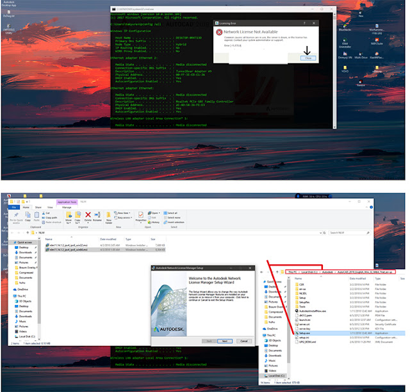Sort by the Size column in NLM window
This screenshot has height=392, width=410.
point(153,239)
